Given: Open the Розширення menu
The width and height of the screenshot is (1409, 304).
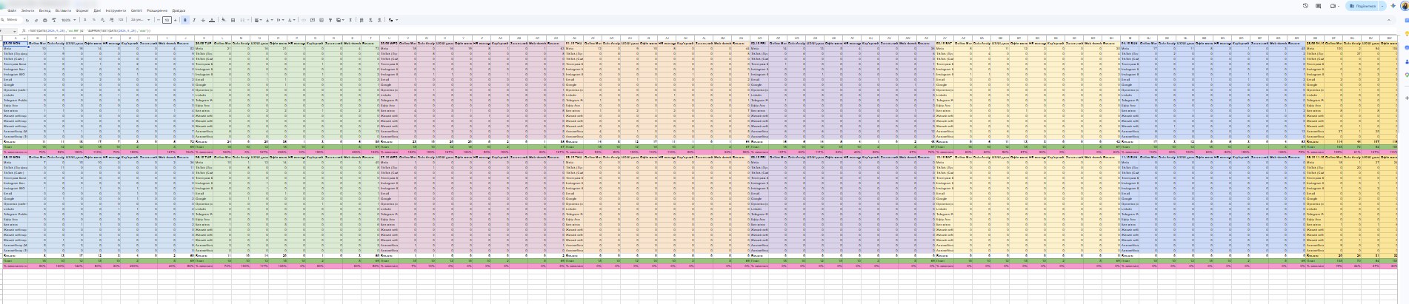Looking at the screenshot, I should pos(157,10).
